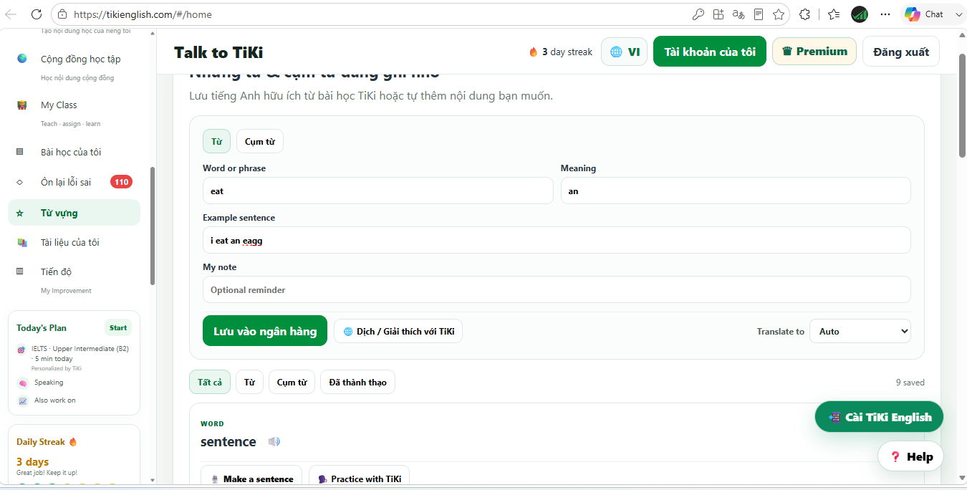Log out with Đăng xuất button
Image resolution: width=967 pixels, height=490 pixels.
coord(901,52)
